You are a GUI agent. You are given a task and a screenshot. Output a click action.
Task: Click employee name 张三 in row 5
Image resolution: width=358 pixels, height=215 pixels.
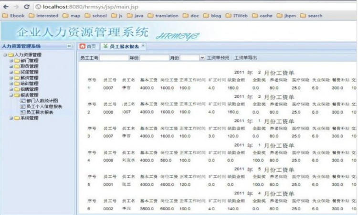pos(126,184)
